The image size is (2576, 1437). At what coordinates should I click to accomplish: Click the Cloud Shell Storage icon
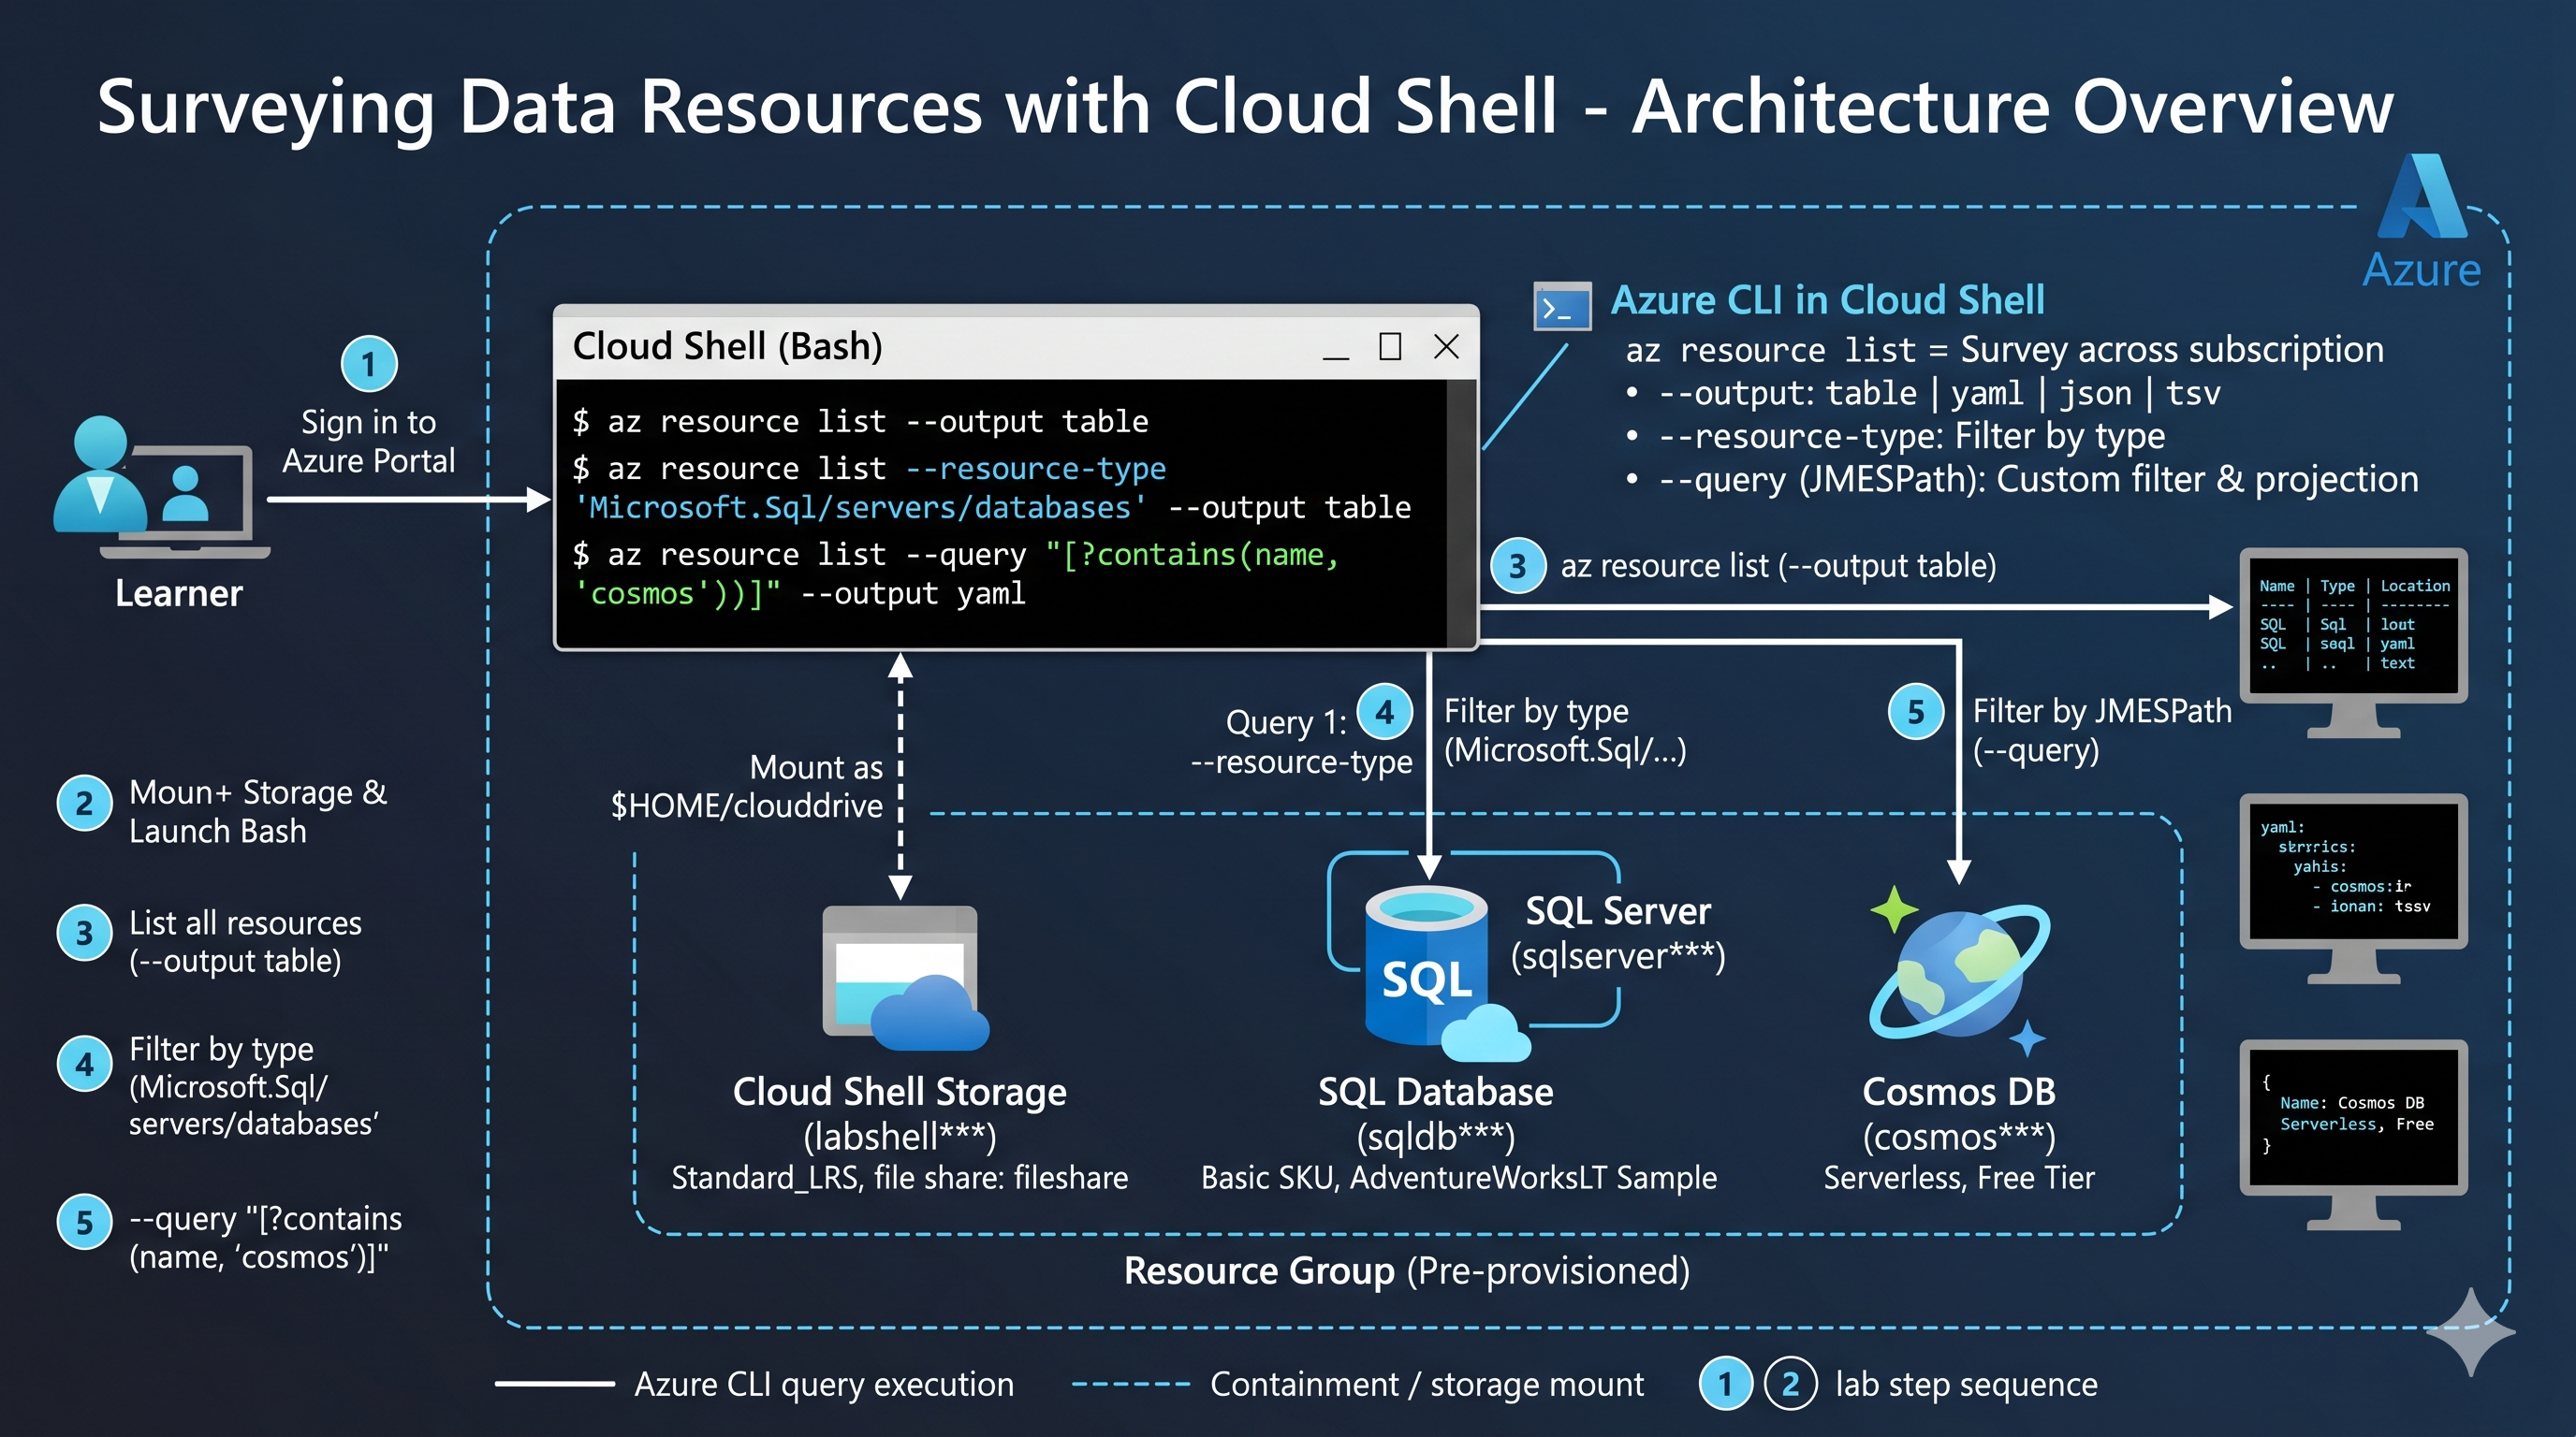(x=905, y=978)
